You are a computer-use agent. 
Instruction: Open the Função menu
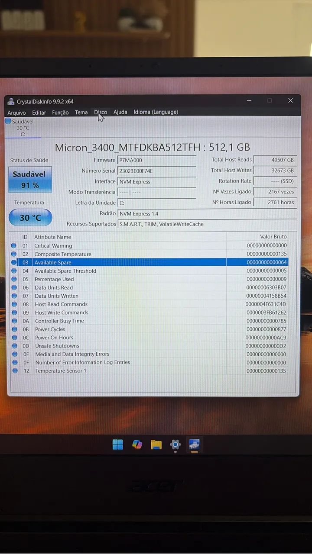tap(60, 113)
